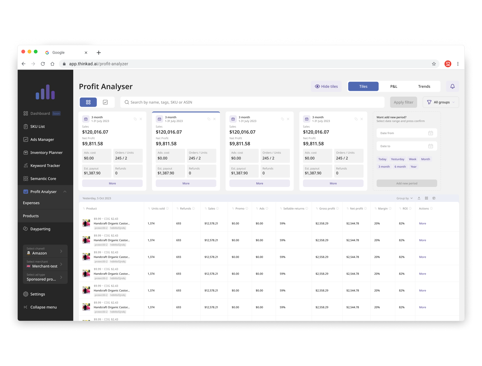The image size is (482, 366).
Task: Click the grid layout icon in table header
Action: pyautogui.click(x=426, y=198)
